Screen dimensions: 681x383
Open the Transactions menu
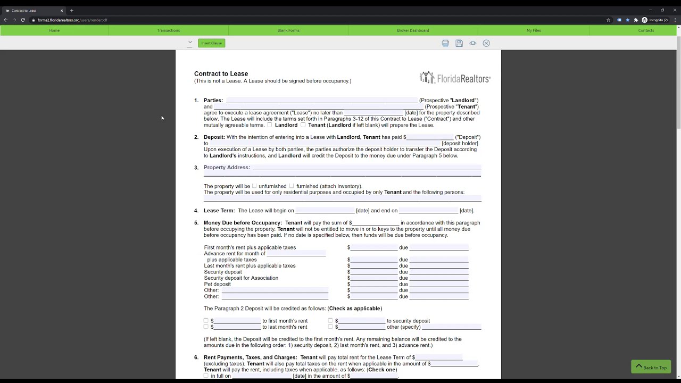click(168, 30)
